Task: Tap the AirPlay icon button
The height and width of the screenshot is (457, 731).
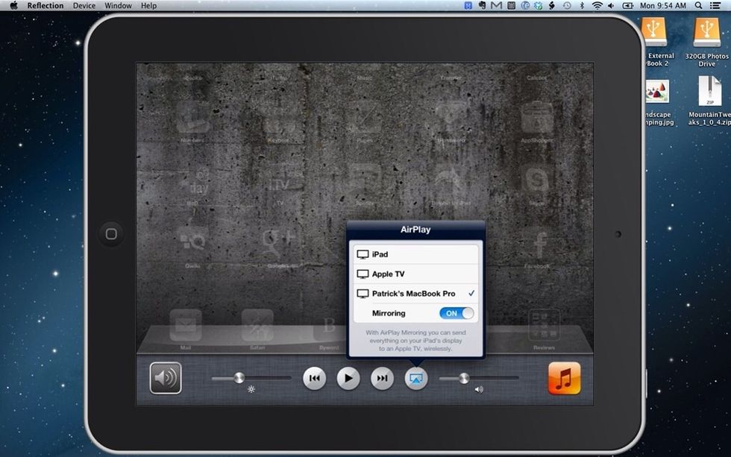Action: [416, 378]
